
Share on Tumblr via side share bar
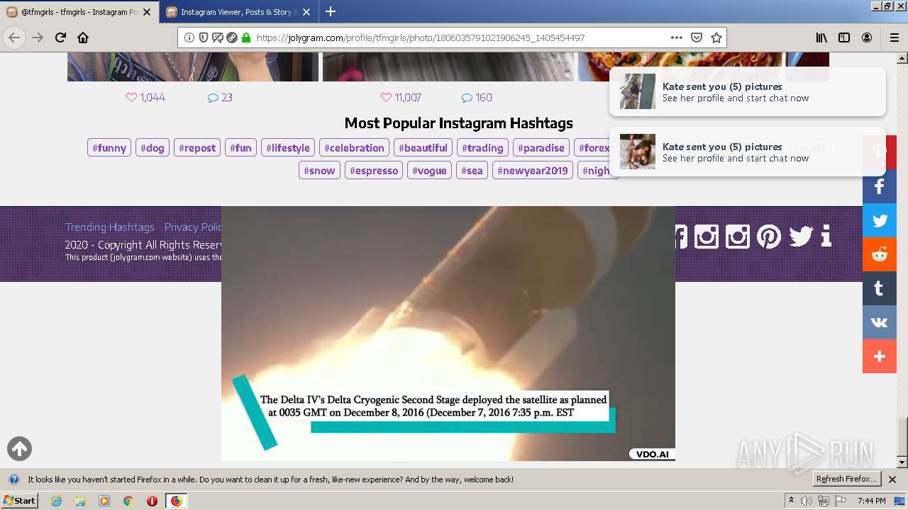click(x=880, y=288)
